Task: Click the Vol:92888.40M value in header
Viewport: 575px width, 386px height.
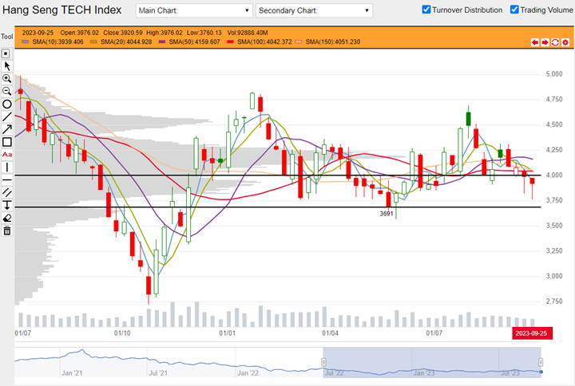Action: tap(248, 33)
